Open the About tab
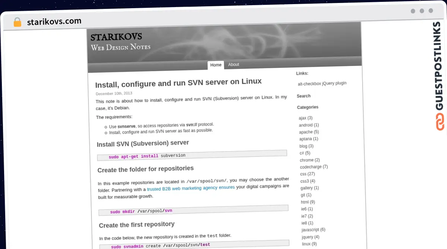 pos(234,65)
